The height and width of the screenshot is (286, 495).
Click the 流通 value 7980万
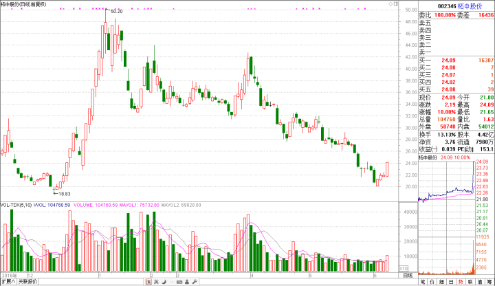(x=485, y=142)
